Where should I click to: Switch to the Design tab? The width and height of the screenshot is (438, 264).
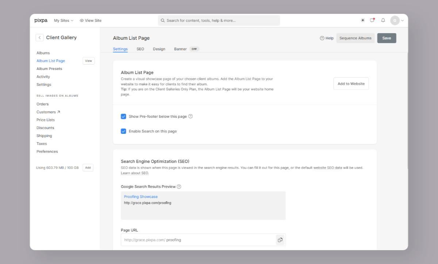(159, 49)
